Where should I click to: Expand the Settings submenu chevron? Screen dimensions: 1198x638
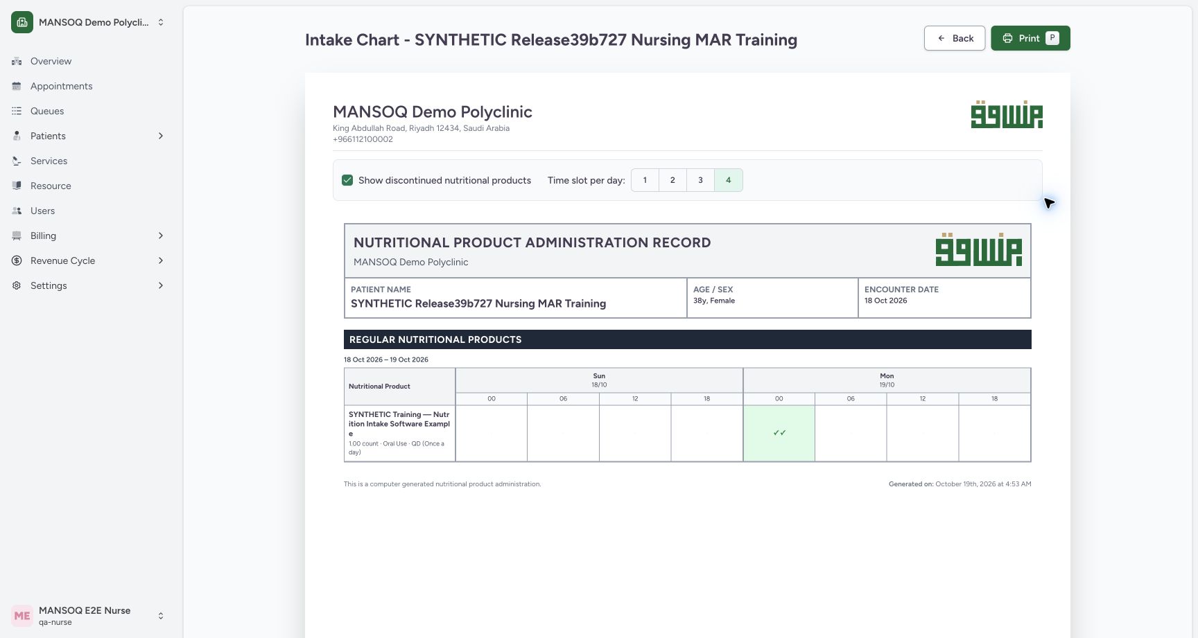(161, 285)
